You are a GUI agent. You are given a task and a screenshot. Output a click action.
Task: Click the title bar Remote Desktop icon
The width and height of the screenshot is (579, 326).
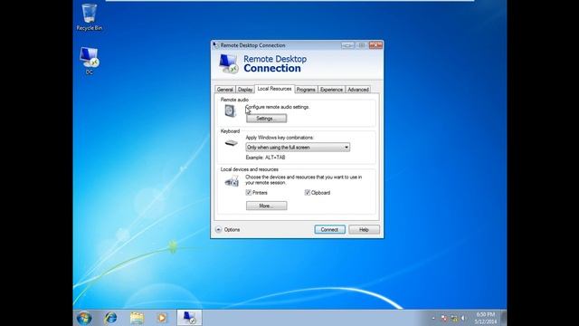216,45
